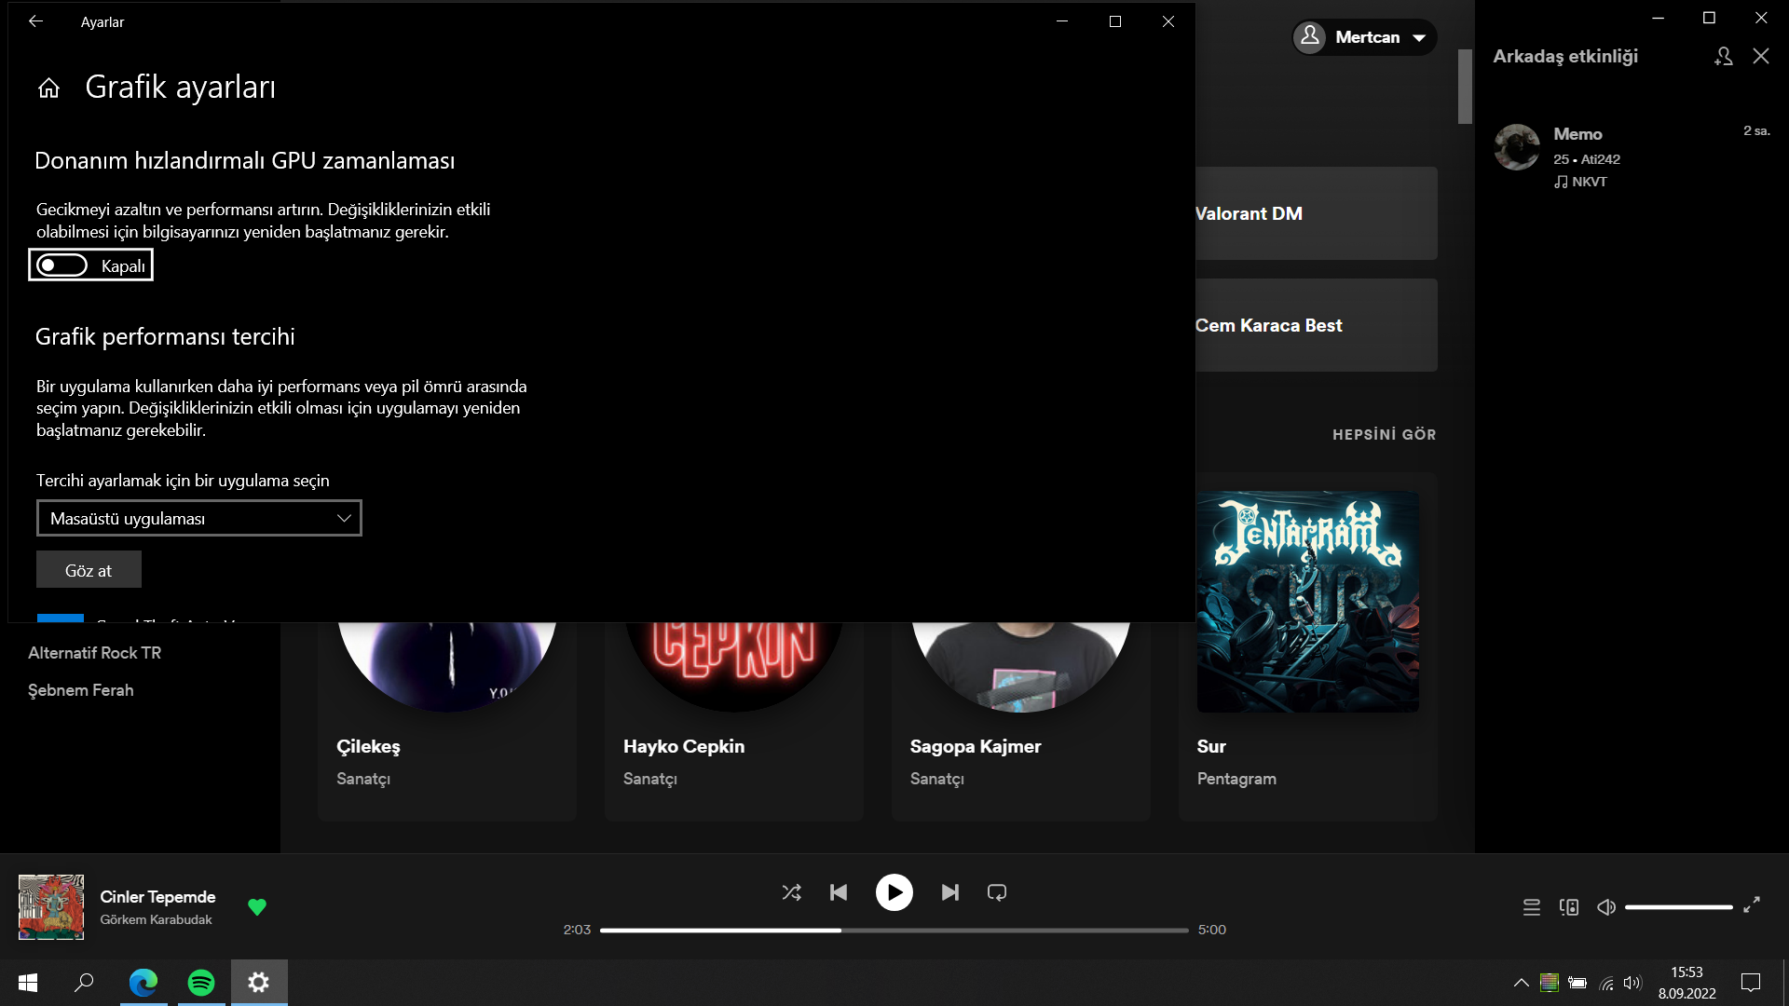Open the Hayko Cepkin artist name
Viewport: 1789px width, 1006px height.
(684, 746)
